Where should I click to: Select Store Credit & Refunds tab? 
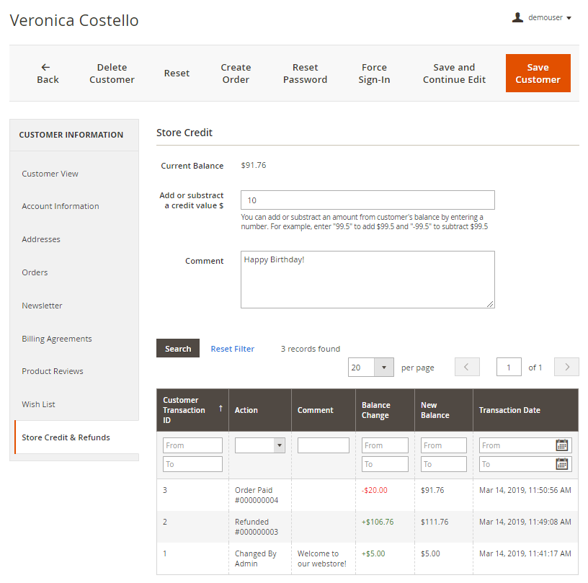point(66,437)
